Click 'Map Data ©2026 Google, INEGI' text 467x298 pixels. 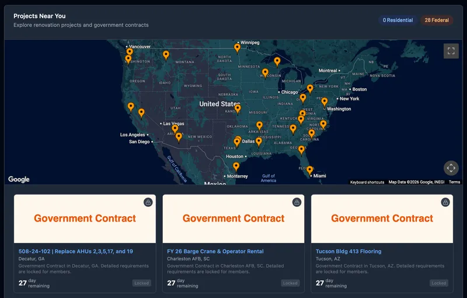(416, 182)
